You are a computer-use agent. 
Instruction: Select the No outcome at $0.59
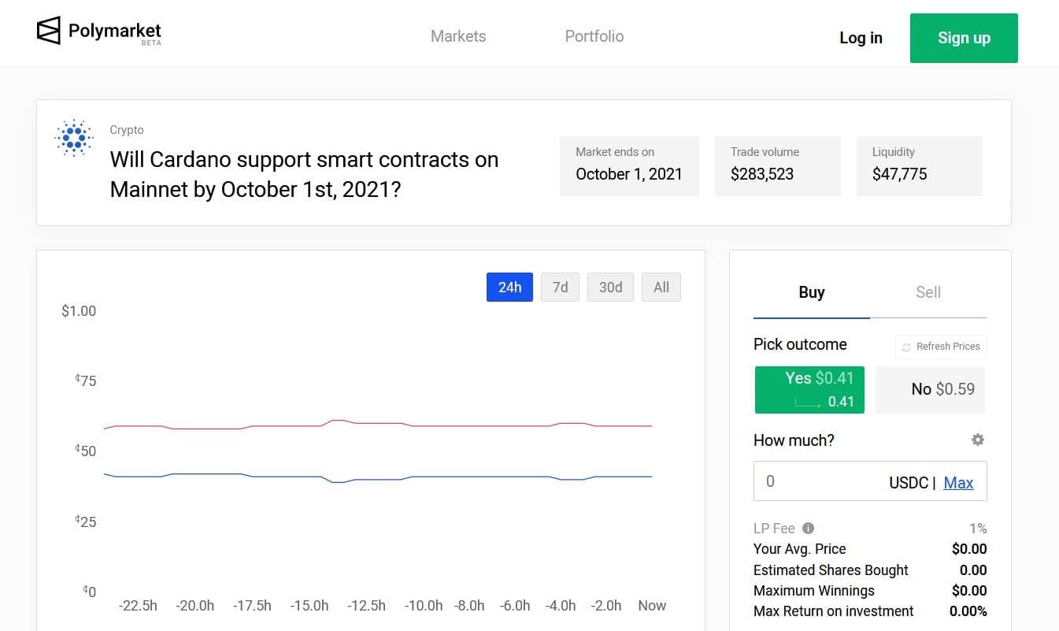931,389
